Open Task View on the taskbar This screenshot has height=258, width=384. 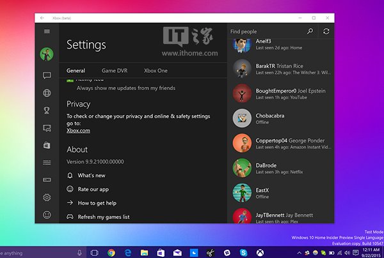click(94, 253)
